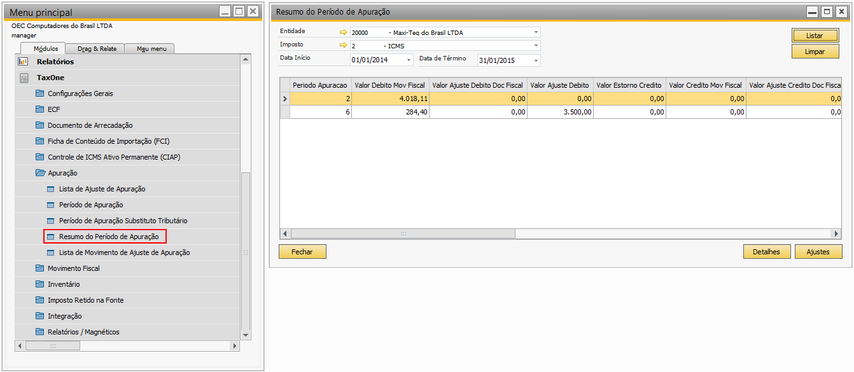Collapse the open Apuração folder icon
The image size is (854, 372).
[x=40, y=173]
